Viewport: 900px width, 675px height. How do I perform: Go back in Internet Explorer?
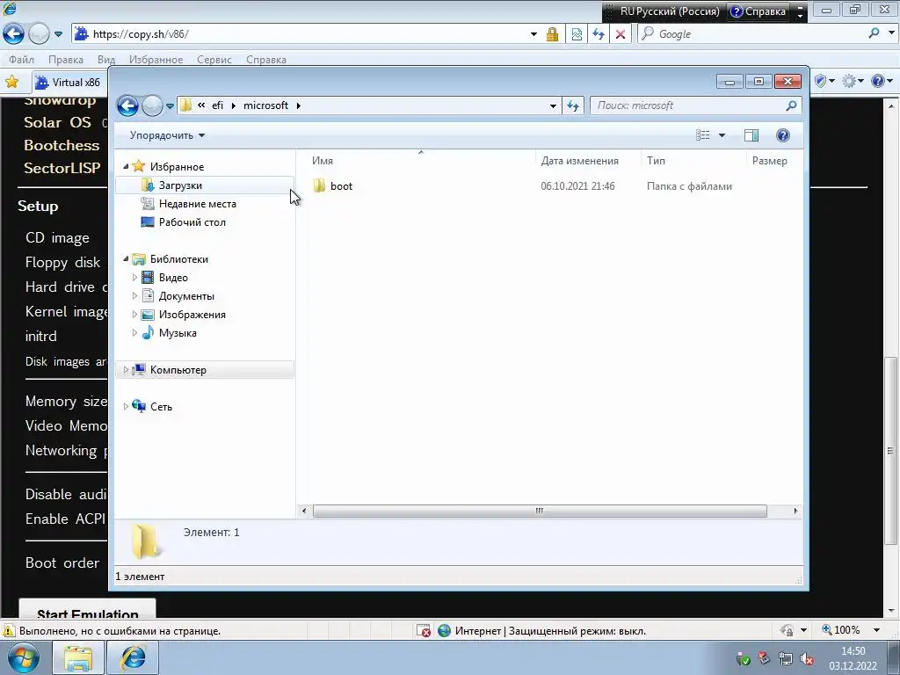pos(14,34)
